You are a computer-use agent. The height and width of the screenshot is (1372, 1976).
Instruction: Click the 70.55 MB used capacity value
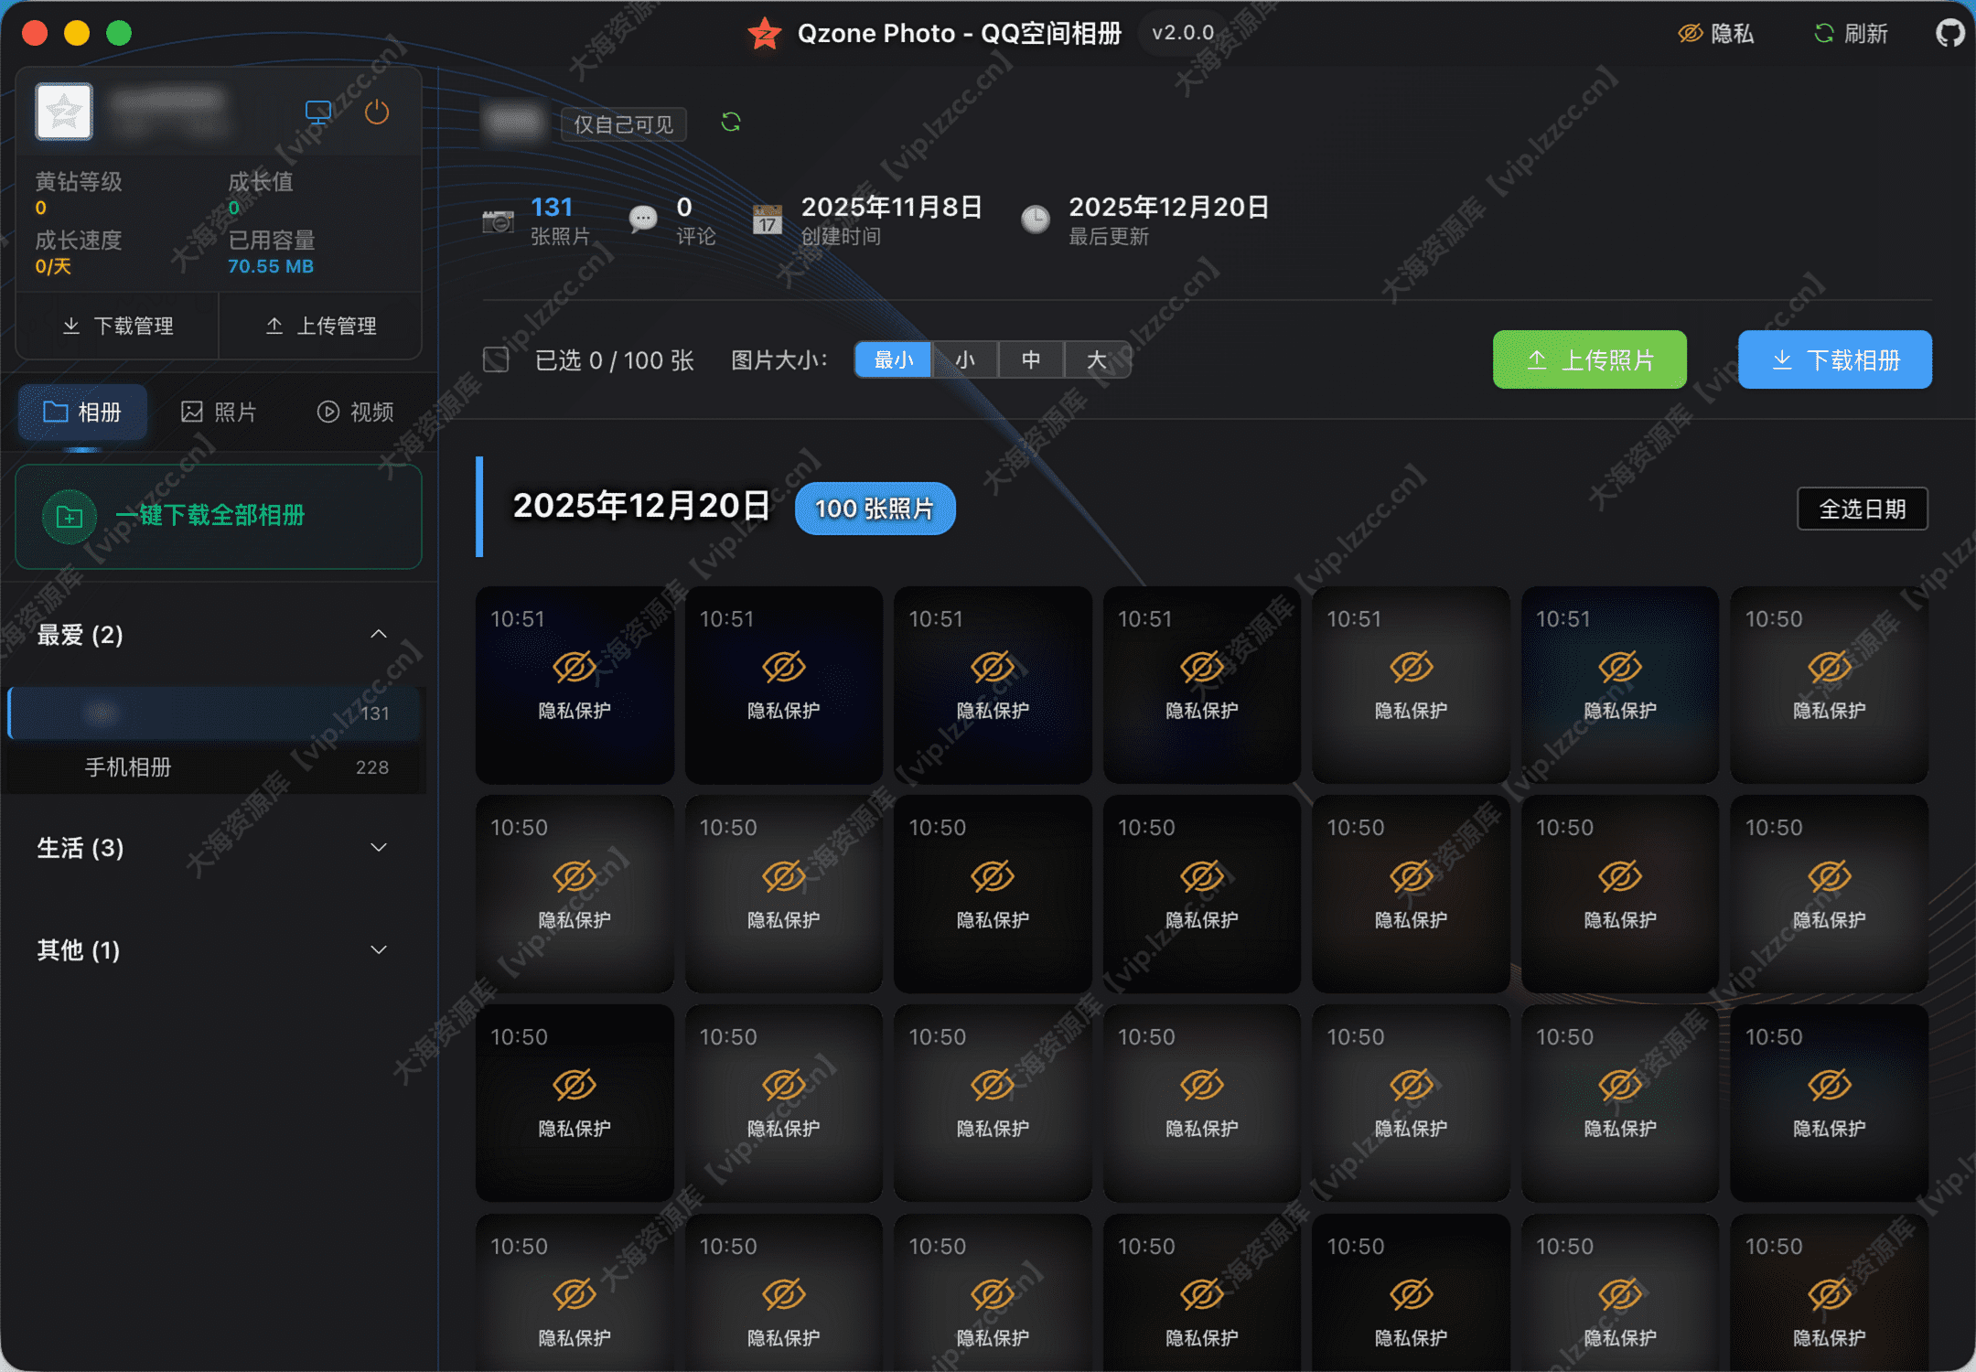point(271,266)
